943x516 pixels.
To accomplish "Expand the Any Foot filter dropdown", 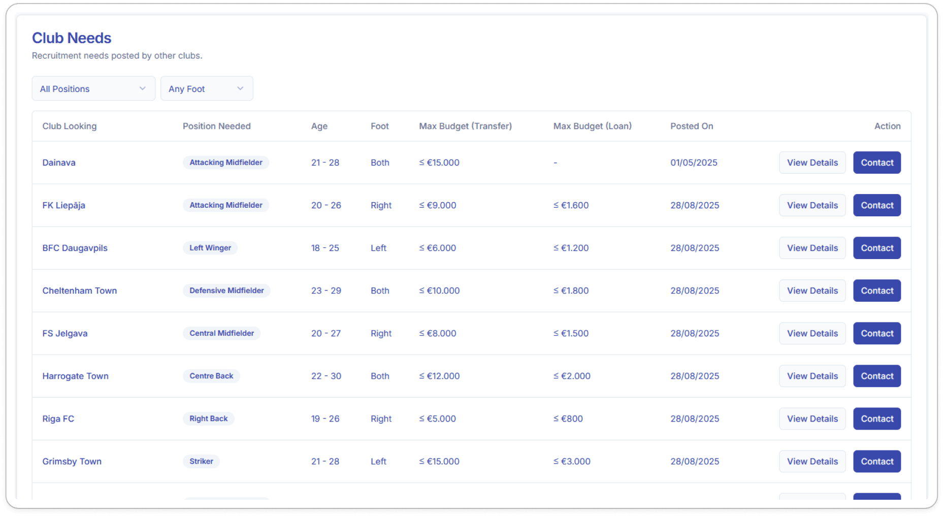I will click(207, 89).
